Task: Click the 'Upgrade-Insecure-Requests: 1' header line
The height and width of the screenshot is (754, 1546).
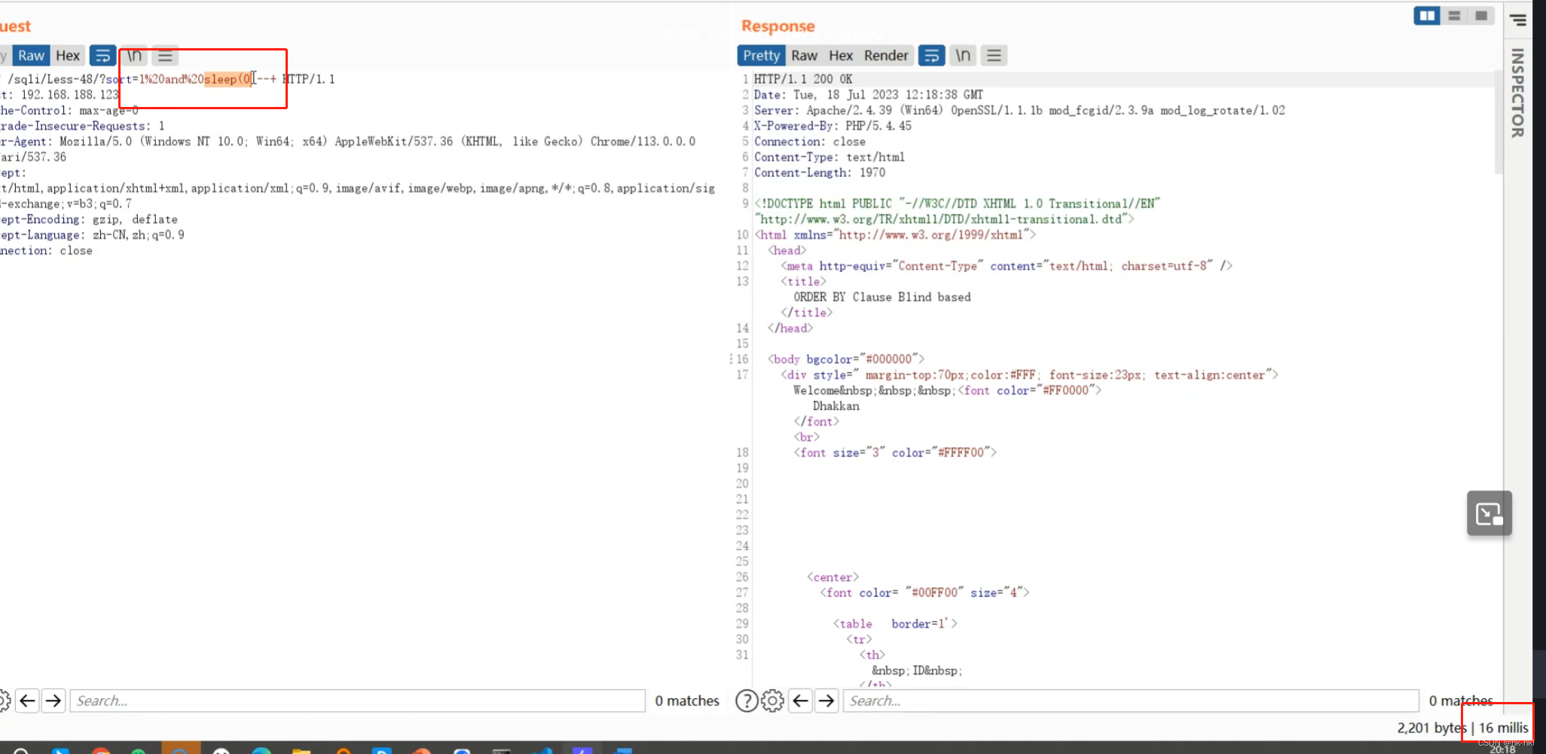Action: click(82, 126)
